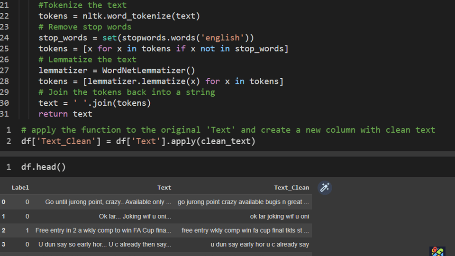Click the 'return text' code line

[x=65, y=114]
